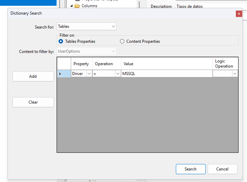Collapse the Columns tree node
Viewport: 247px width, 182px height.
click(71, 6)
